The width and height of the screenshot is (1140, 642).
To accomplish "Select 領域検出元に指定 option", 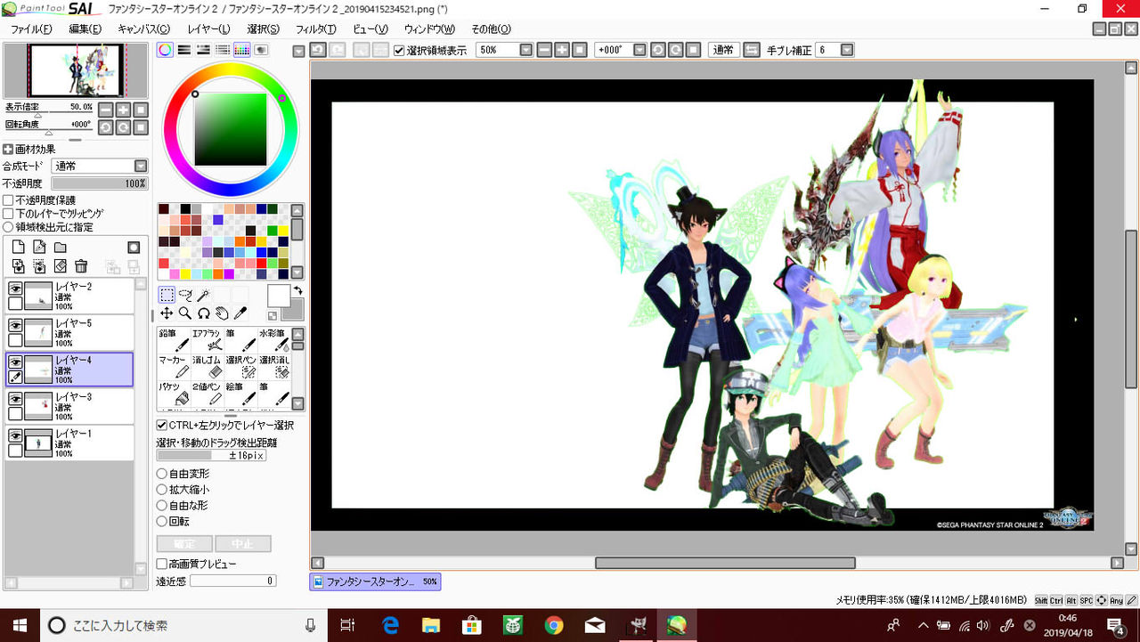I will pos(8,227).
